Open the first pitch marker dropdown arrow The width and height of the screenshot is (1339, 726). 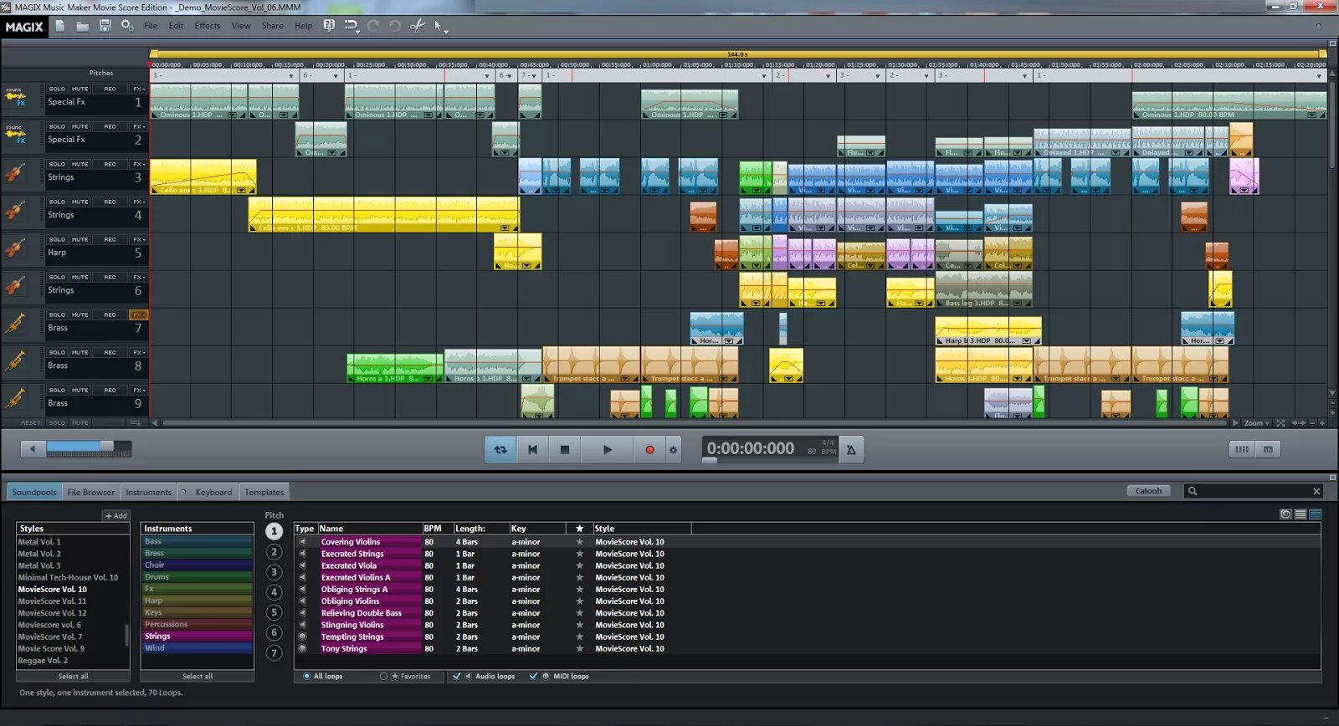(291, 76)
